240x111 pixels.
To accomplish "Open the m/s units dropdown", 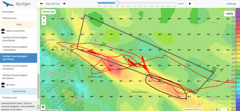I will coord(229,14).
